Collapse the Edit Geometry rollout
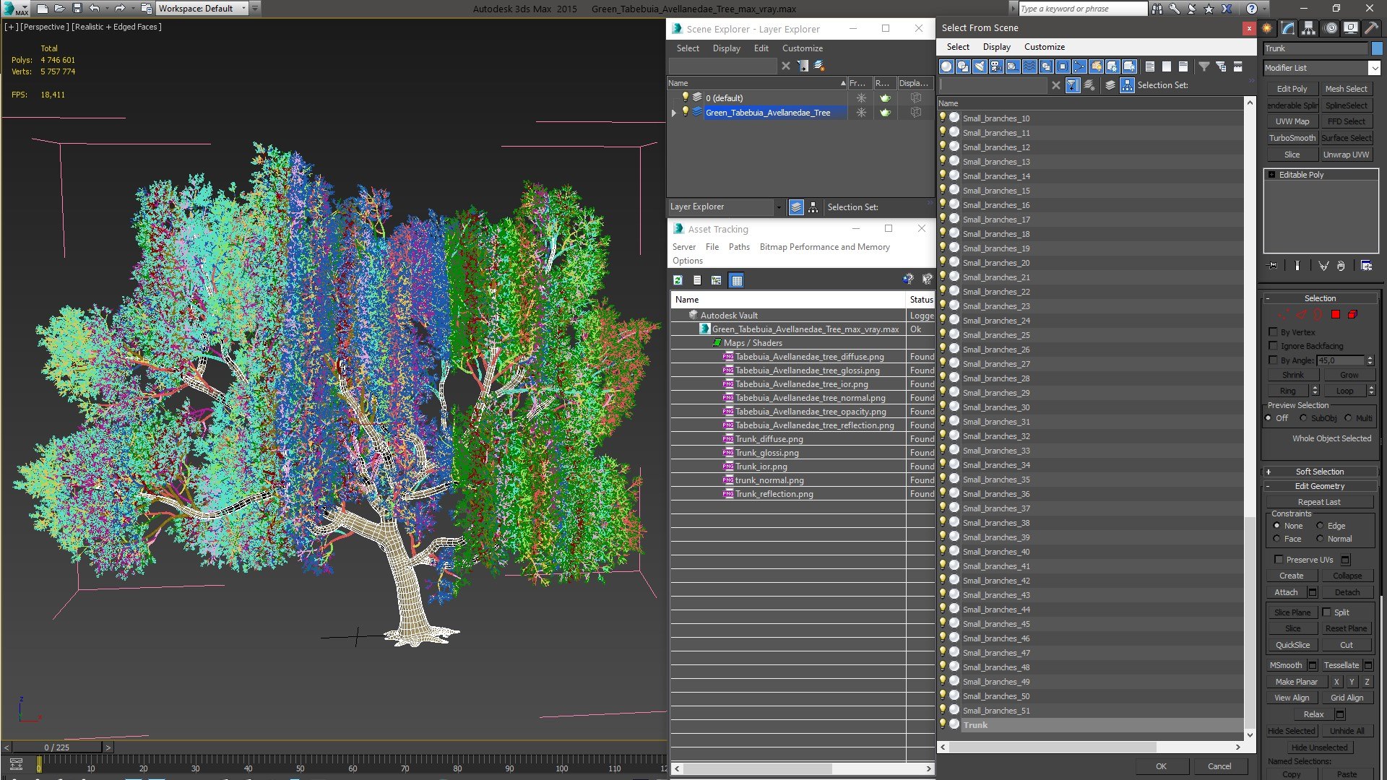 pyautogui.click(x=1319, y=486)
